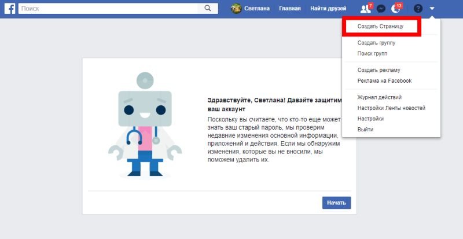Collapse the account dropdown arrow
The height and width of the screenshot is (239, 463).
pyautogui.click(x=432, y=9)
